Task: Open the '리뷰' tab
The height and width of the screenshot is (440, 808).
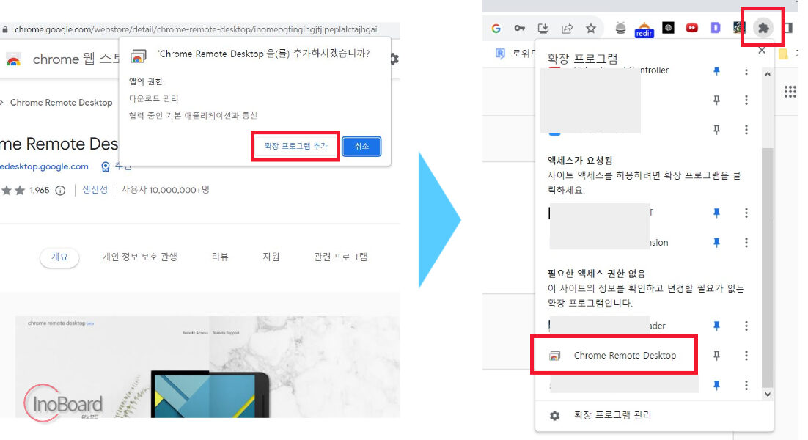Action: (x=220, y=257)
